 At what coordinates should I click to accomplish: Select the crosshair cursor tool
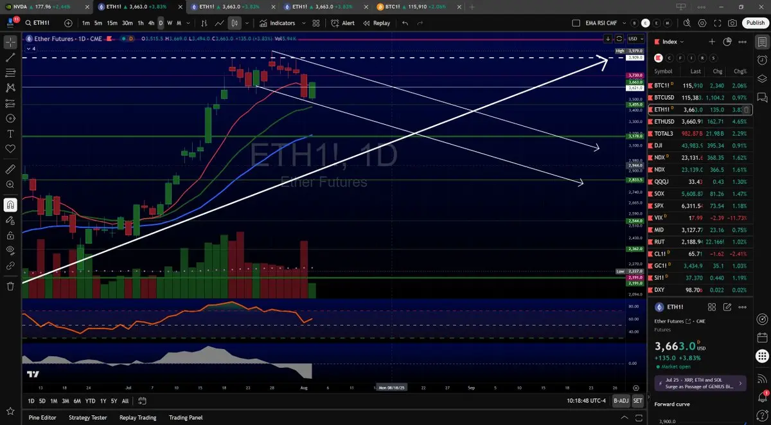coord(10,42)
